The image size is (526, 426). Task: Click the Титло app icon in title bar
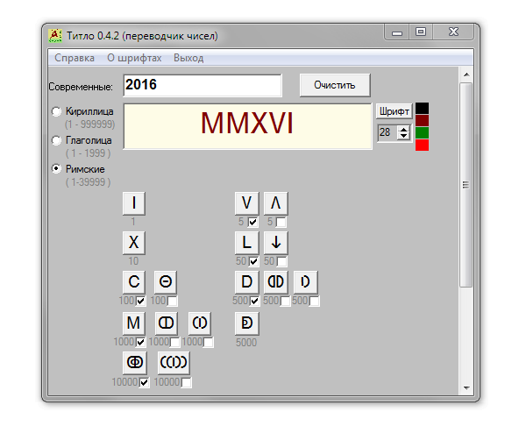(x=55, y=36)
